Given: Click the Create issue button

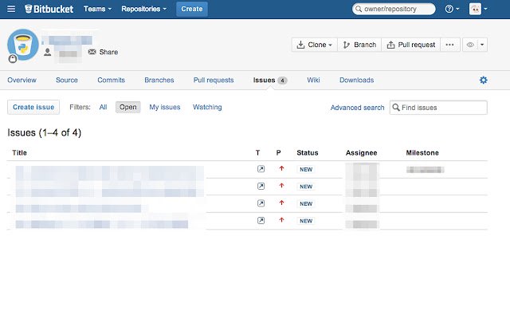Looking at the screenshot, I should pyautogui.click(x=33, y=107).
